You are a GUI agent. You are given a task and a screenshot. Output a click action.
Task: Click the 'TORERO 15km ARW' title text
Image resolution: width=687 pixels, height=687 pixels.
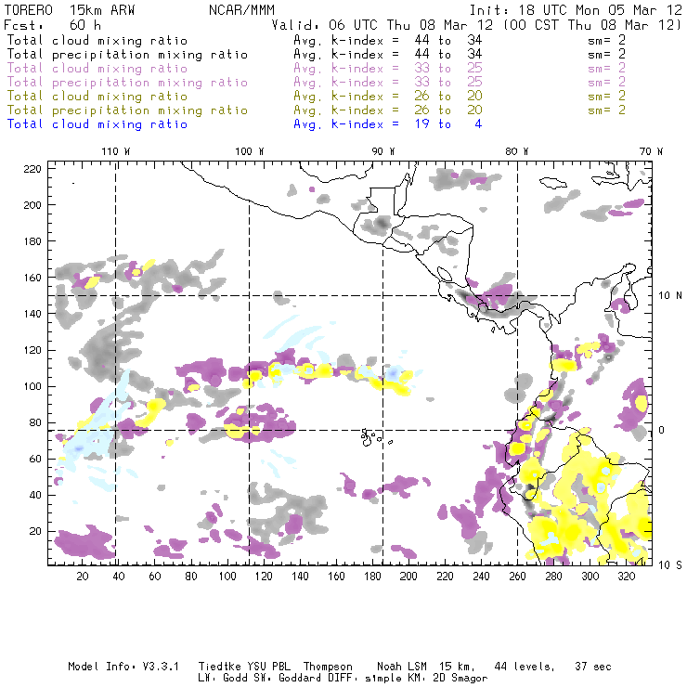pyautogui.click(x=70, y=10)
